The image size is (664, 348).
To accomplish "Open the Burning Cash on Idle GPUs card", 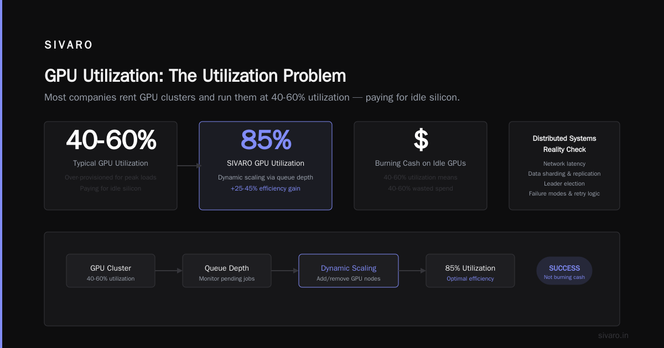I will point(421,166).
